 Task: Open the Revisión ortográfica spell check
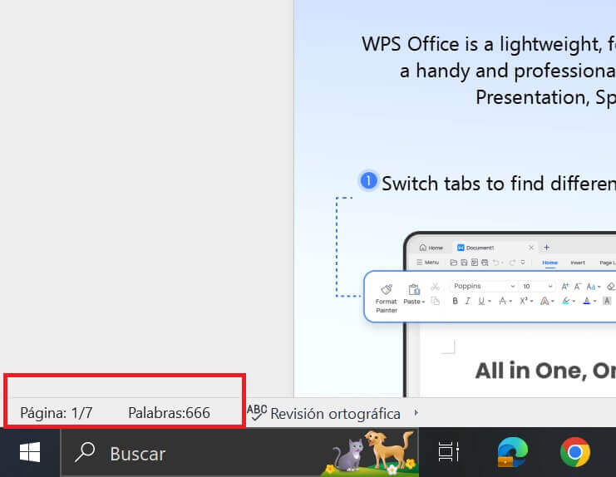[x=323, y=413]
